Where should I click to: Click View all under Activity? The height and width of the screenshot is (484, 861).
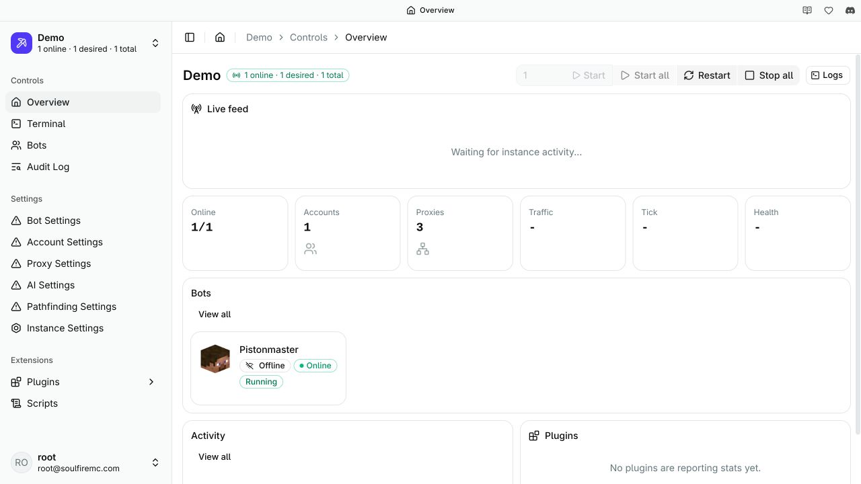click(215, 456)
